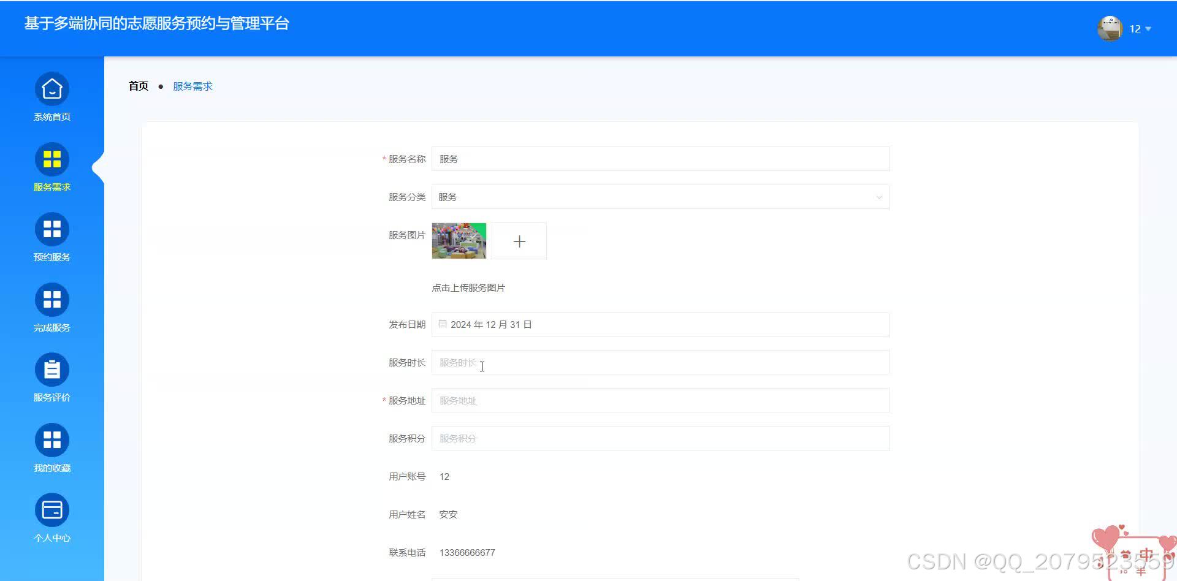Viewport: 1177px width, 581px height.
Task: Click the platform title 基于多端协同的志愿服务预约与管理平台
Action: [157, 23]
